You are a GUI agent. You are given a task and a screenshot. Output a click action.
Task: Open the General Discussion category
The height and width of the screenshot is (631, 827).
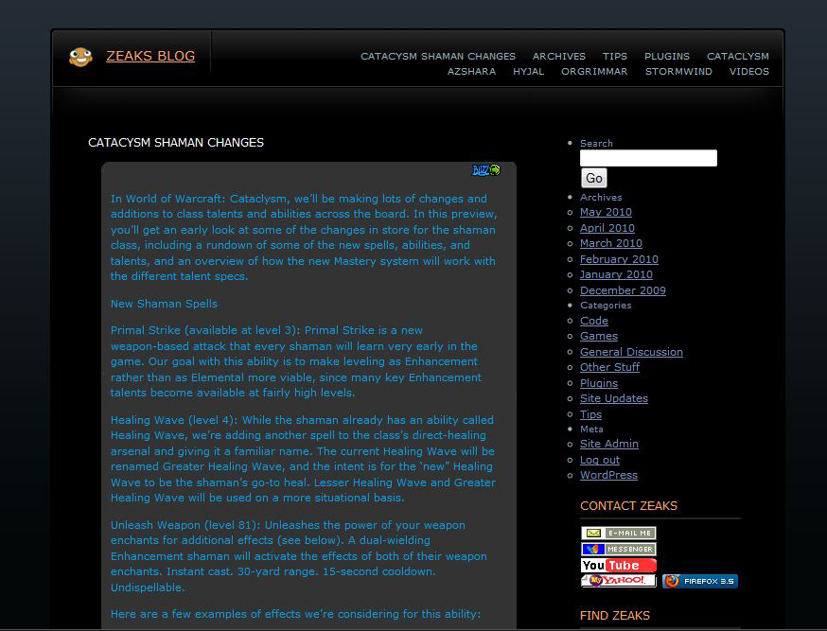631,352
